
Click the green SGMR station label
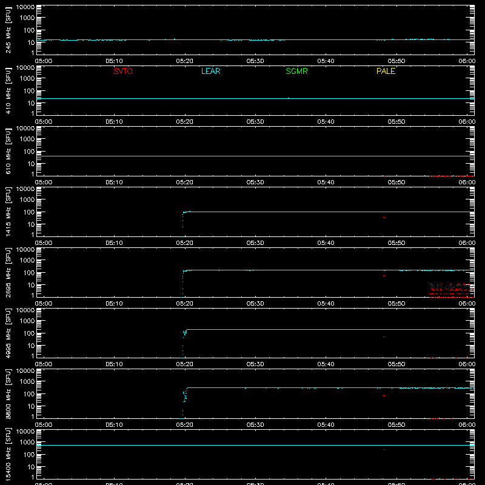click(296, 71)
